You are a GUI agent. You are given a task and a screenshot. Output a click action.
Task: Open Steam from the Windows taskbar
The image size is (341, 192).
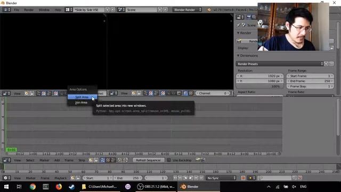71,187
